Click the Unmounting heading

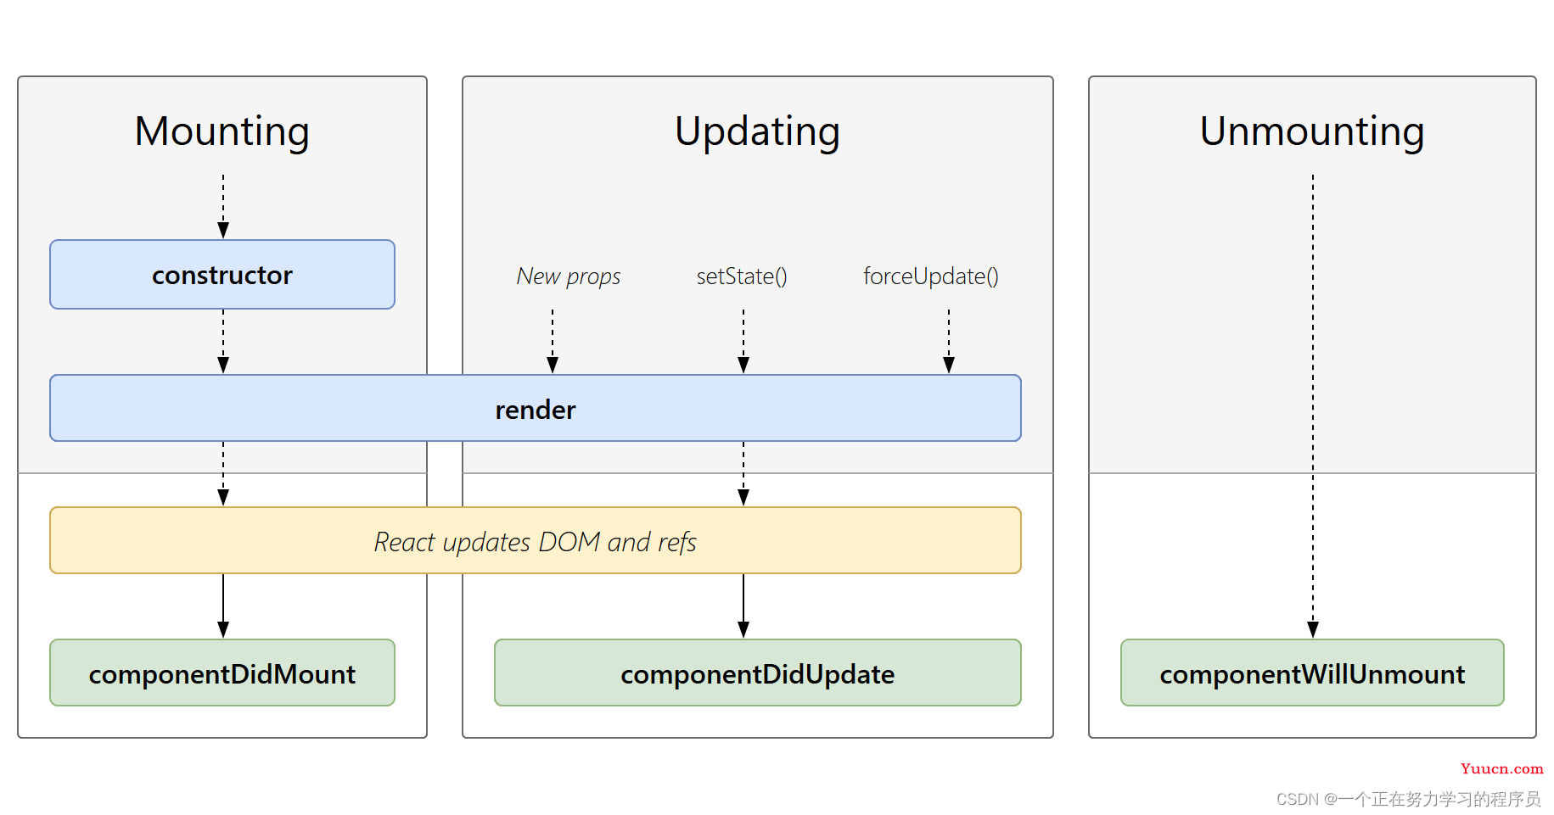[x=1312, y=132]
